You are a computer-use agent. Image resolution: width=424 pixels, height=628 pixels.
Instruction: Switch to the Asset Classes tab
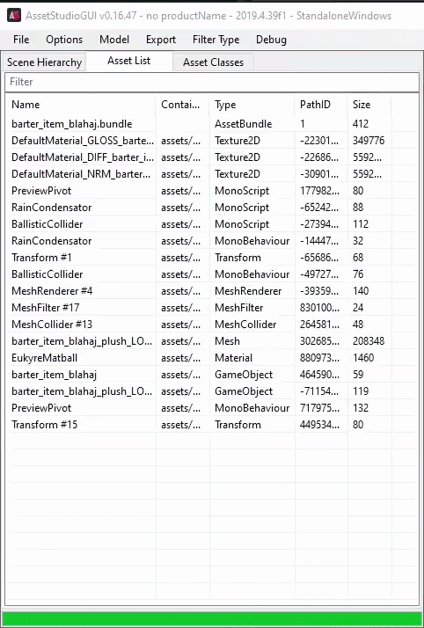[213, 62]
